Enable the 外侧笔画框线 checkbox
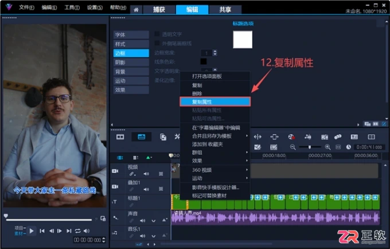 157,43
